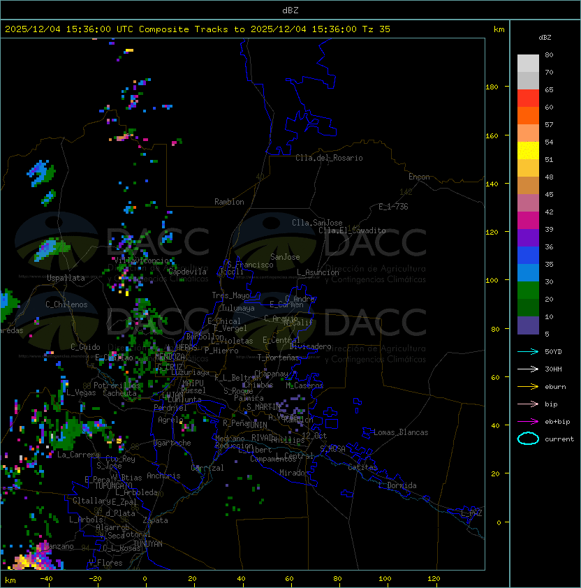Screen dimensions: 581x588
Task: Select the cyan 'current' ellipse symbol
Action: tap(528, 439)
